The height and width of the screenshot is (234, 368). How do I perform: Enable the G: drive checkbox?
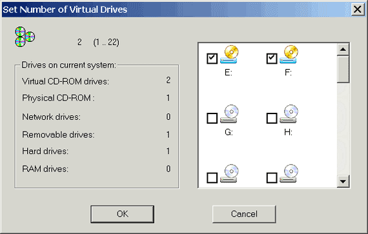212,118
